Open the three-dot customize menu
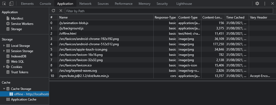276x105 pixels. [x=265, y=3]
